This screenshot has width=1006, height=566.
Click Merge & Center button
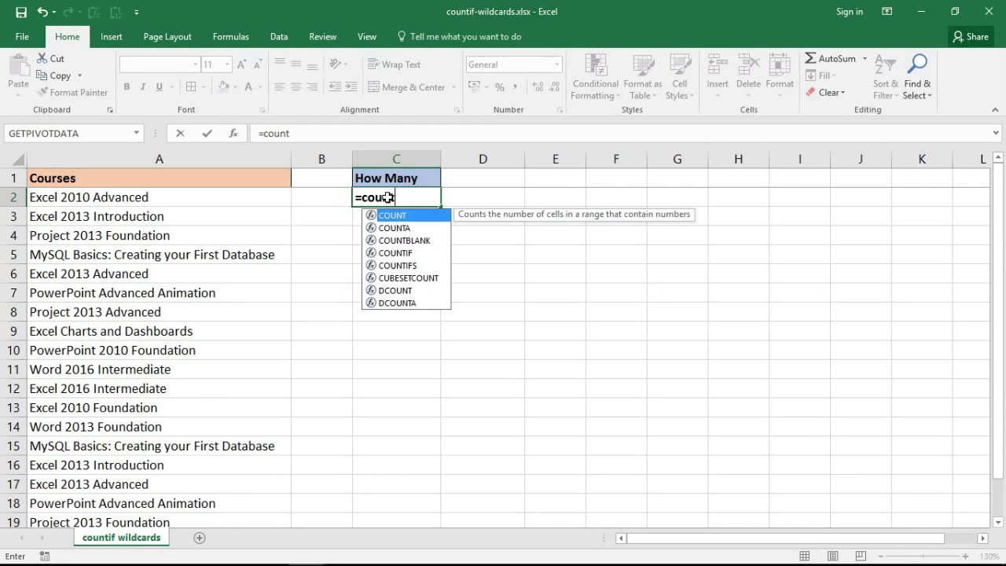tap(406, 87)
